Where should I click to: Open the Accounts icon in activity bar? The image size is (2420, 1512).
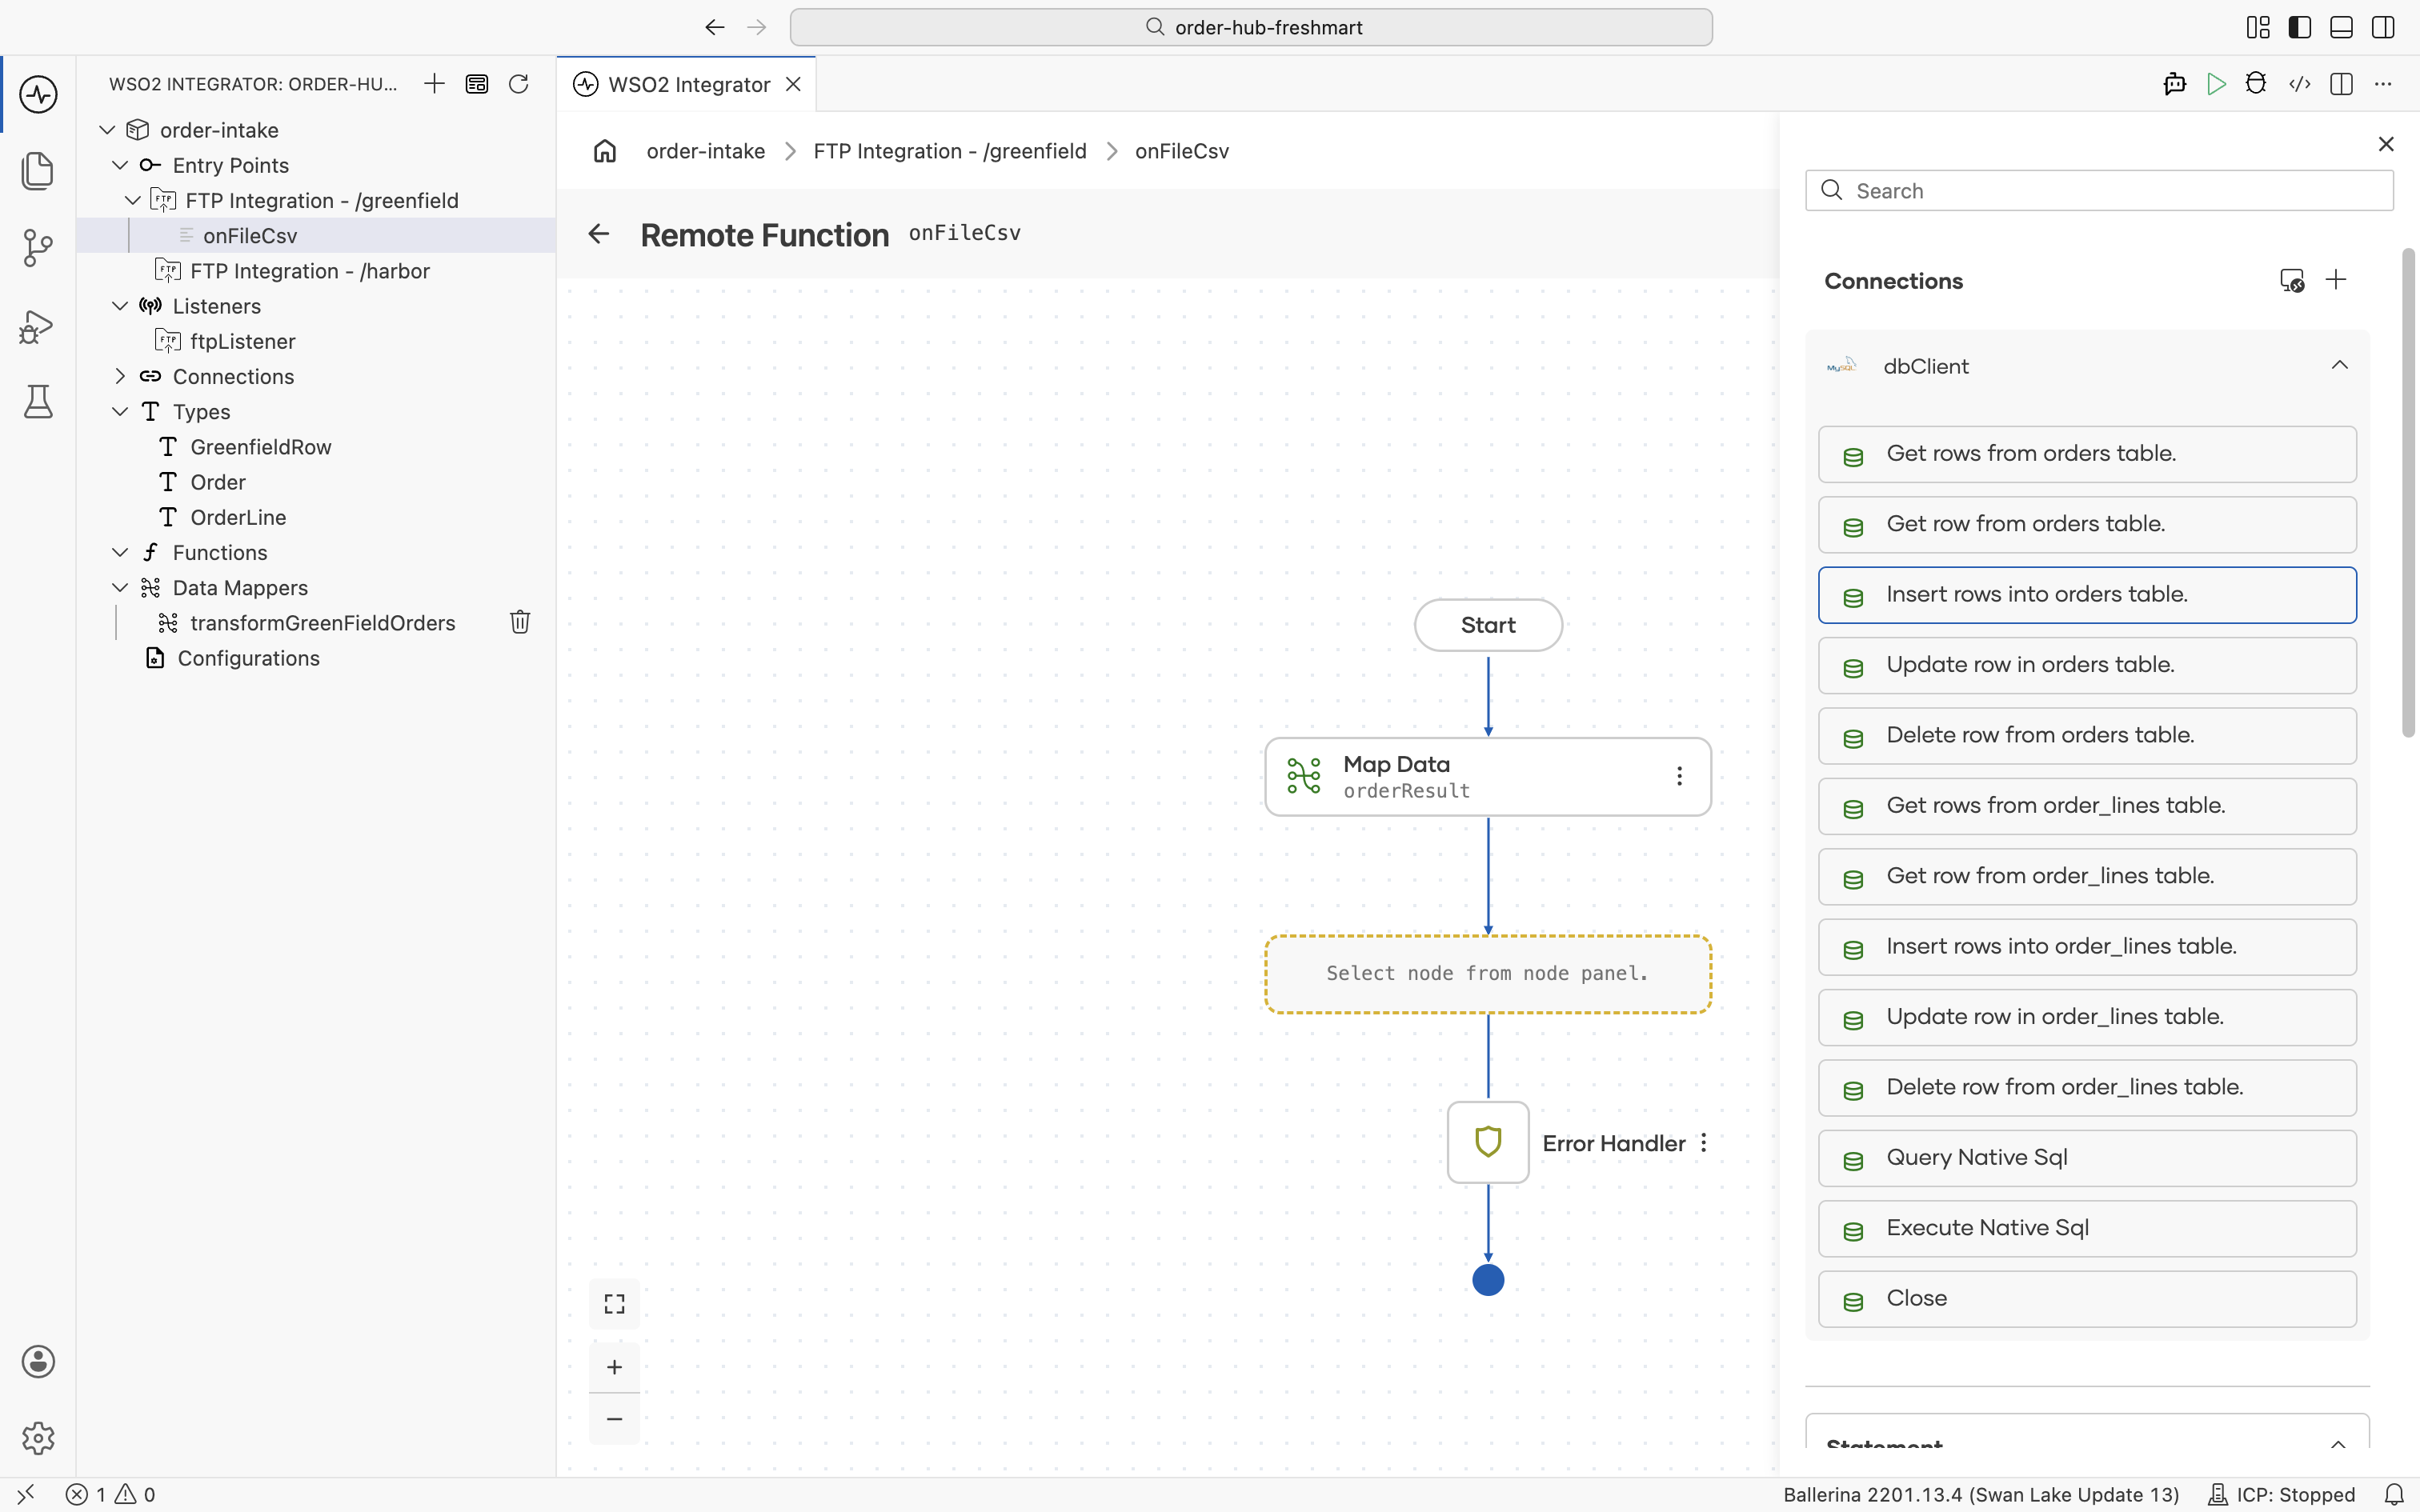[38, 1362]
